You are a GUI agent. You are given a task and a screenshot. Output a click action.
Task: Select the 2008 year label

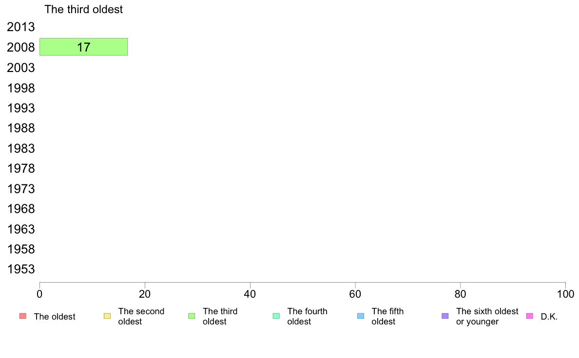(x=21, y=47)
